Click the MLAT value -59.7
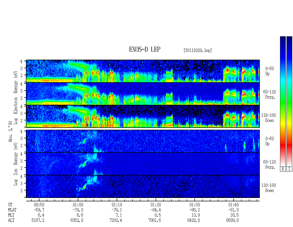The image size is (293, 227). tap(39, 210)
